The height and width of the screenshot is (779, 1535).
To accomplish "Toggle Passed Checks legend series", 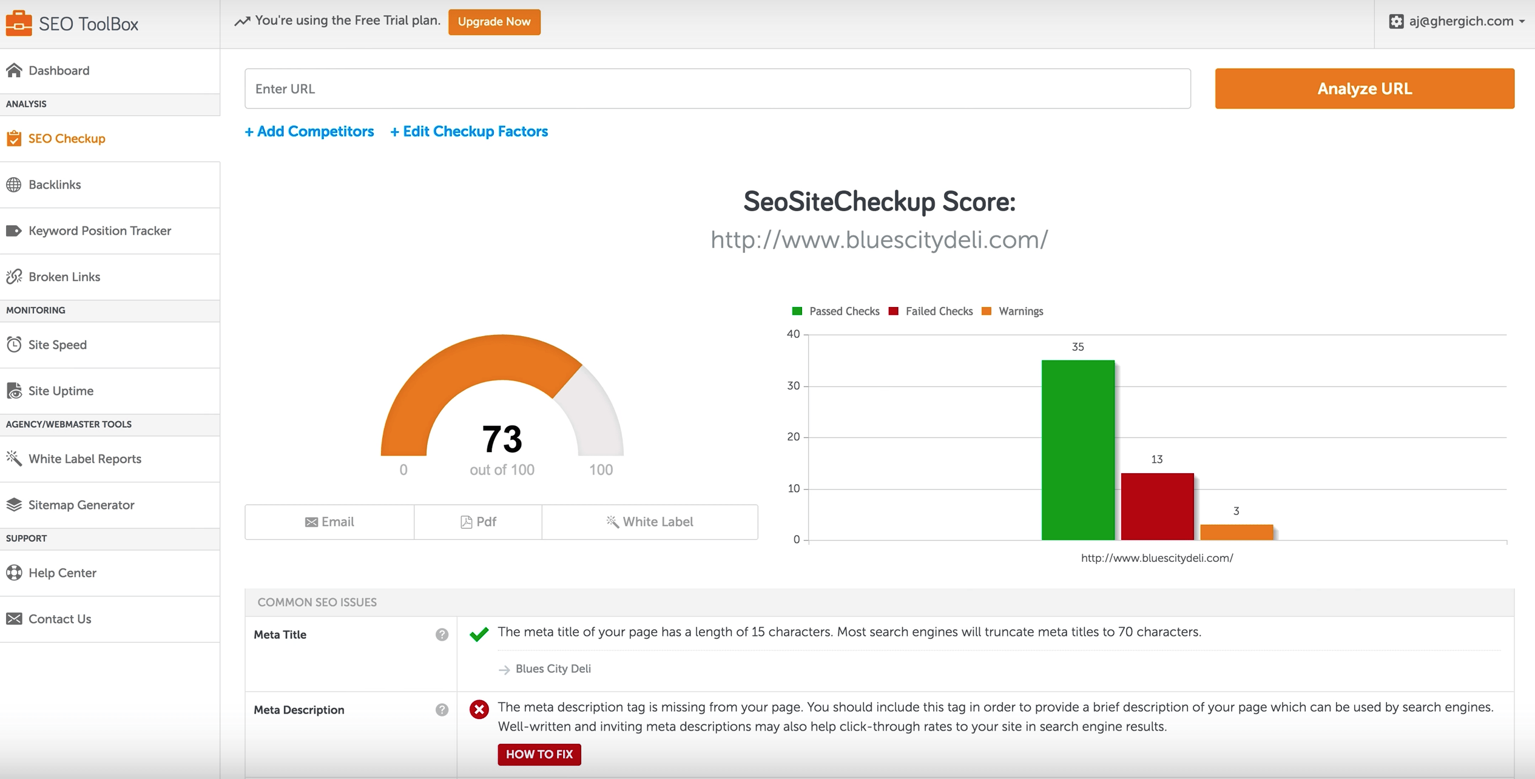I will [837, 311].
